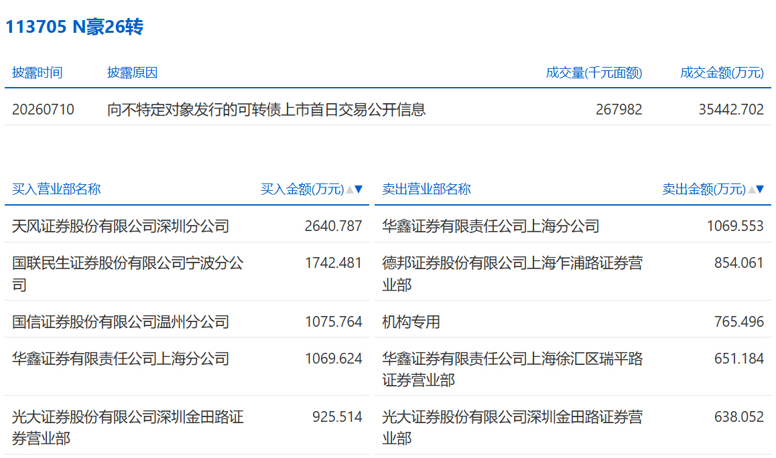Select sell amount 765.496
The width and height of the screenshot is (776, 458).
click(x=739, y=322)
